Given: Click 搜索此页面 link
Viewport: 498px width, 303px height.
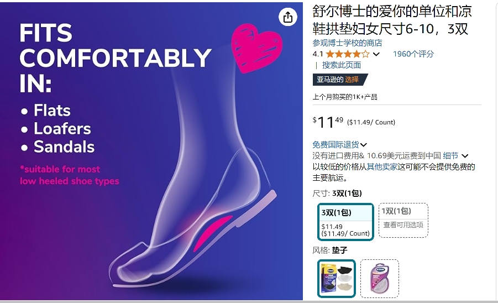Looking at the screenshot, I should (x=342, y=65).
